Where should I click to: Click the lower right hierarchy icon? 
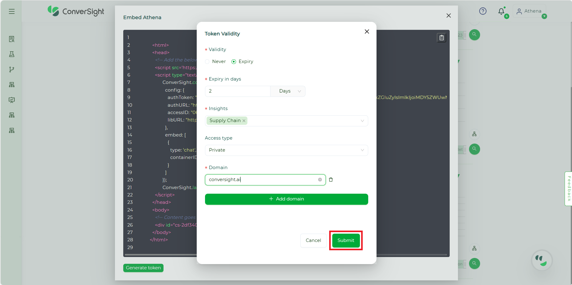coord(474,248)
